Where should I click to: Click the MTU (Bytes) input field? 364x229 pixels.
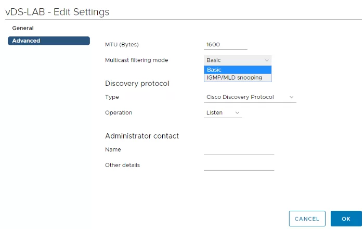click(225, 45)
